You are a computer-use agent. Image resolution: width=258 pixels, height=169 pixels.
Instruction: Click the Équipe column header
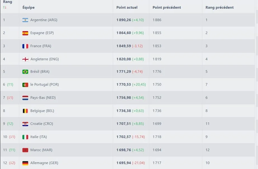tap(28, 8)
